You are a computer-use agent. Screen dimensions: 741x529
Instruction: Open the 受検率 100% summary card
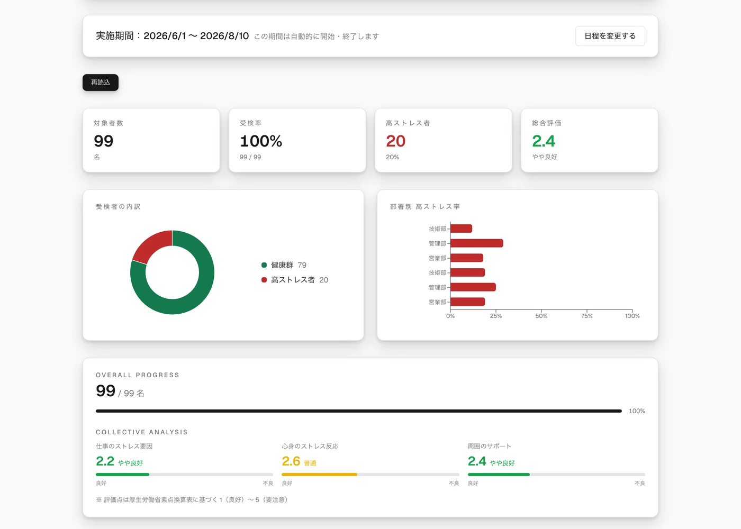(297, 140)
